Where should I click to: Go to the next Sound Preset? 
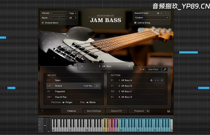click(x=168, y=13)
